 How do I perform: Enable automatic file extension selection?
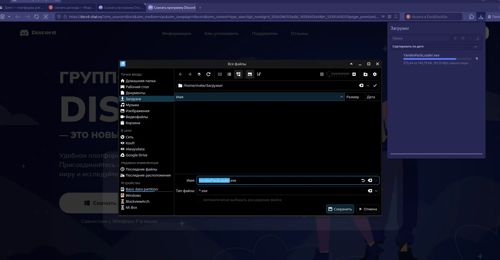(199, 200)
